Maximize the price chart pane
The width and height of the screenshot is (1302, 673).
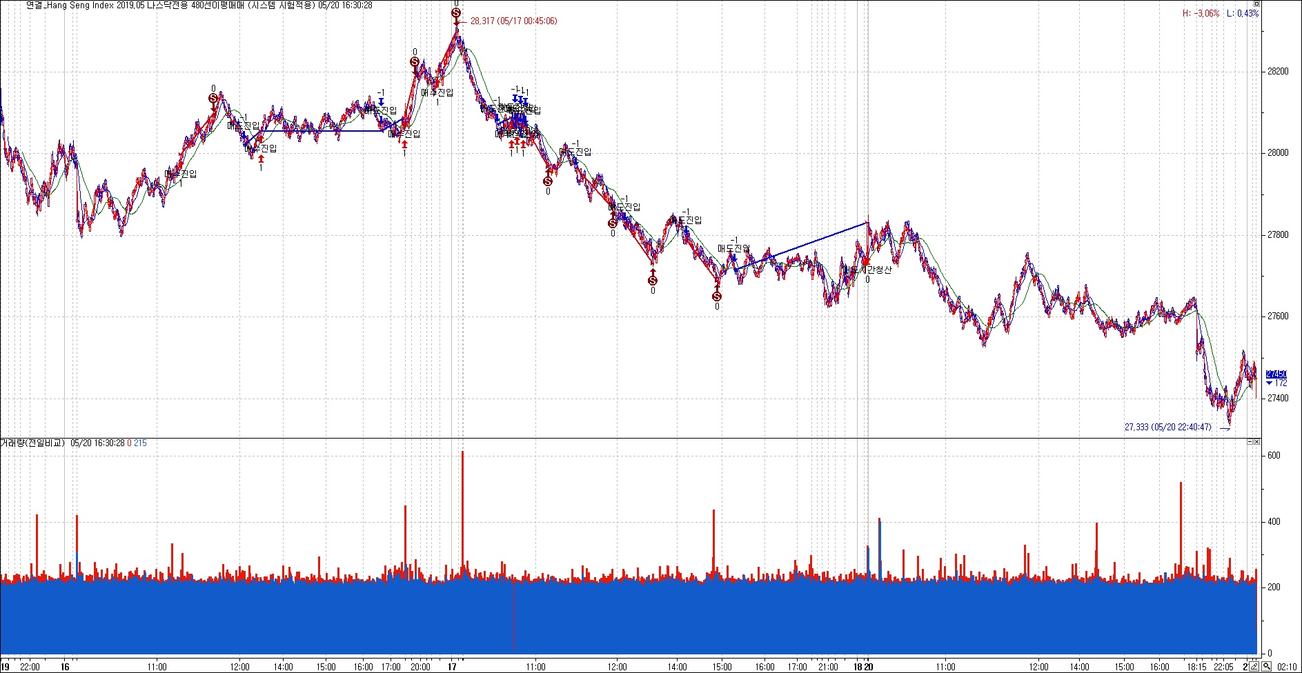[1257, 3]
